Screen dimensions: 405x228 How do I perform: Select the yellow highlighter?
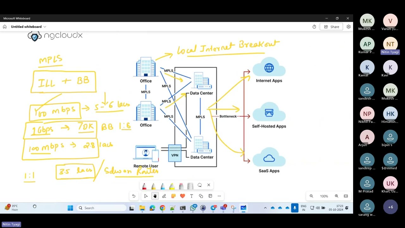172,186
